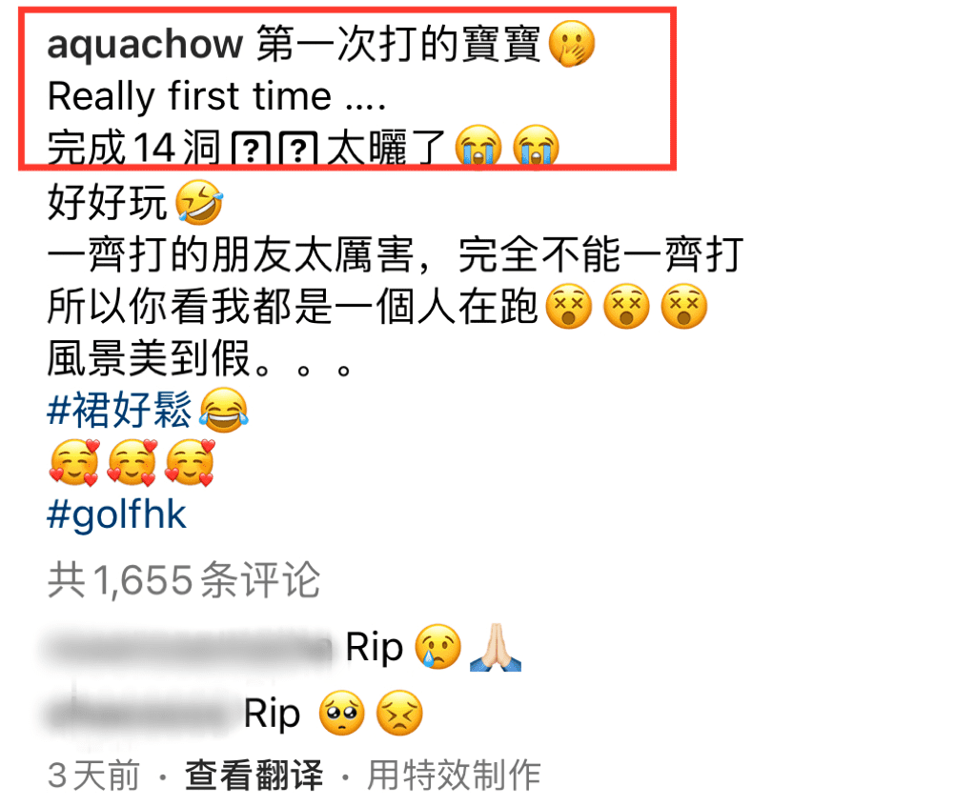Click the hand-over-mouth emoji in first line

tap(572, 44)
